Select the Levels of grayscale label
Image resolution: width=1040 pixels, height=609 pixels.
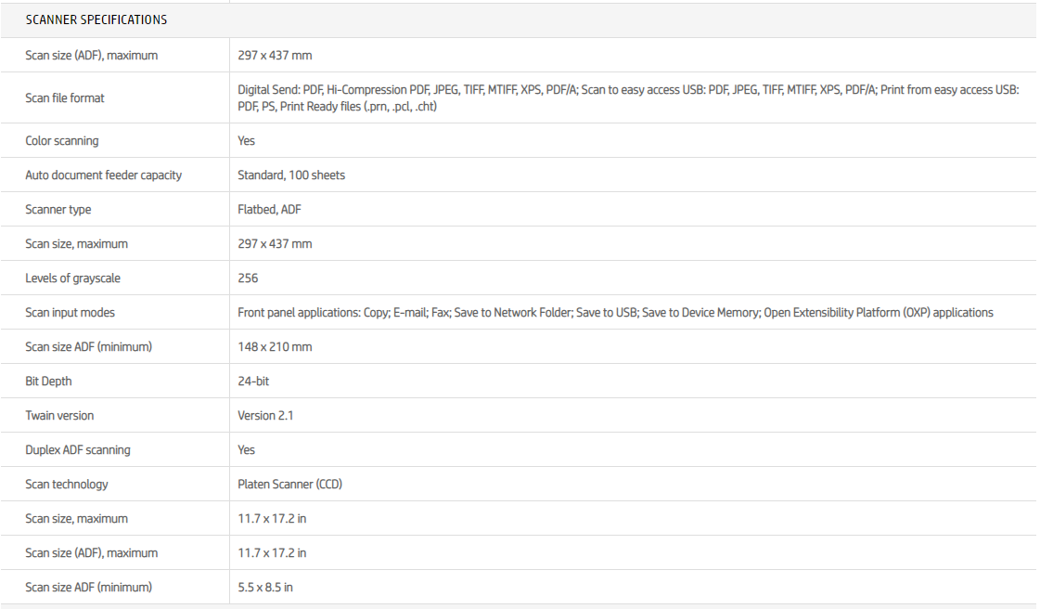[73, 279]
